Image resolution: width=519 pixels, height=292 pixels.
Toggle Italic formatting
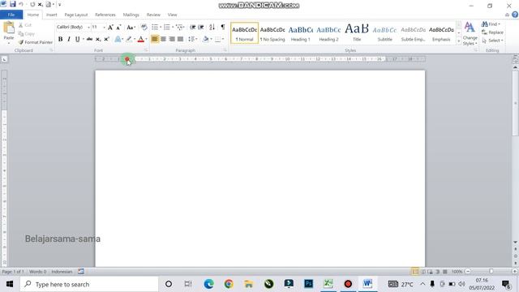click(x=69, y=39)
